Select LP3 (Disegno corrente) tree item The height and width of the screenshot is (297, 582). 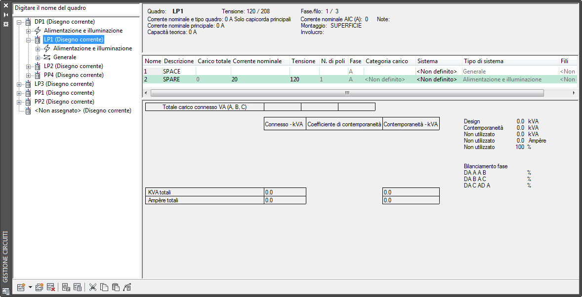pyautogui.click(x=64, y=84)
